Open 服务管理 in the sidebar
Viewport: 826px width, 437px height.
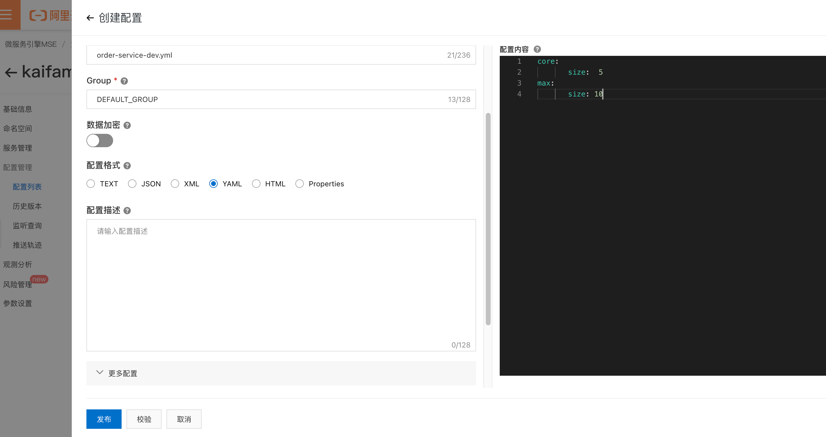pos(18,148)
